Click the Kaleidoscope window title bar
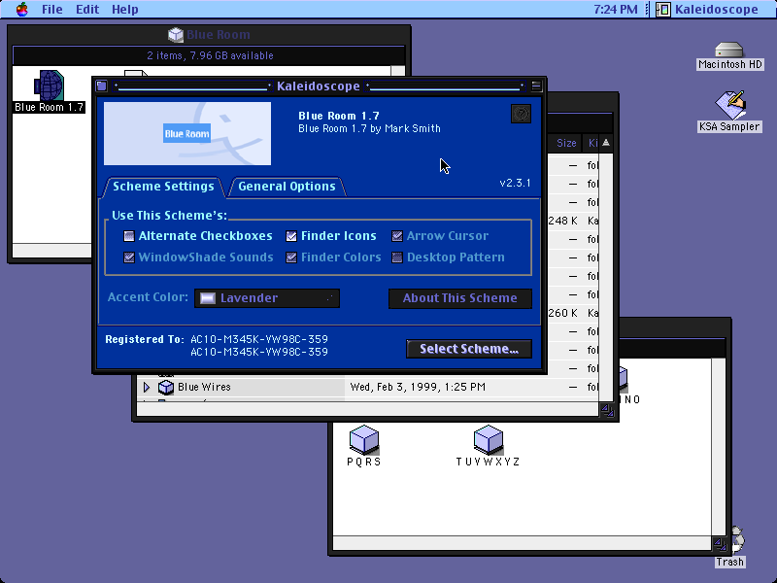777x583 pixels. click(x=319, y=86)
